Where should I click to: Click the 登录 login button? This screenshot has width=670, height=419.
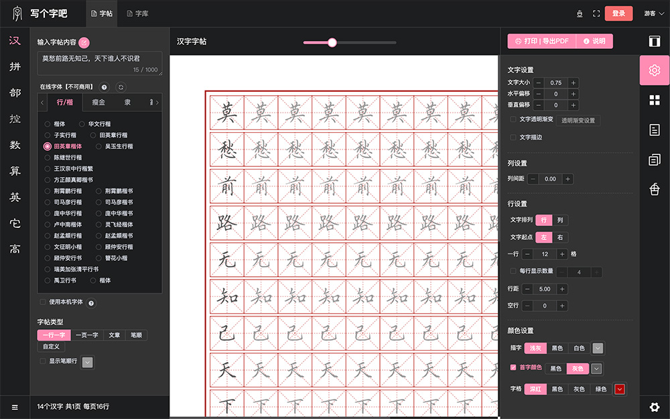tap(618, 13)
